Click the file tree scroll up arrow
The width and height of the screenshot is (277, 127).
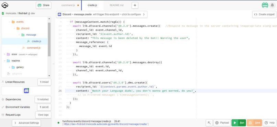point(49,19)
